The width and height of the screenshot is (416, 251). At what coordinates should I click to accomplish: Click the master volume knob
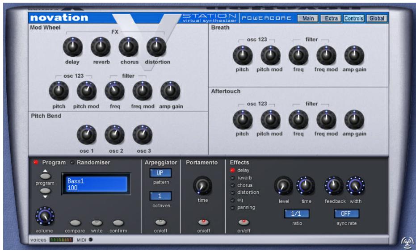point(45,216)
